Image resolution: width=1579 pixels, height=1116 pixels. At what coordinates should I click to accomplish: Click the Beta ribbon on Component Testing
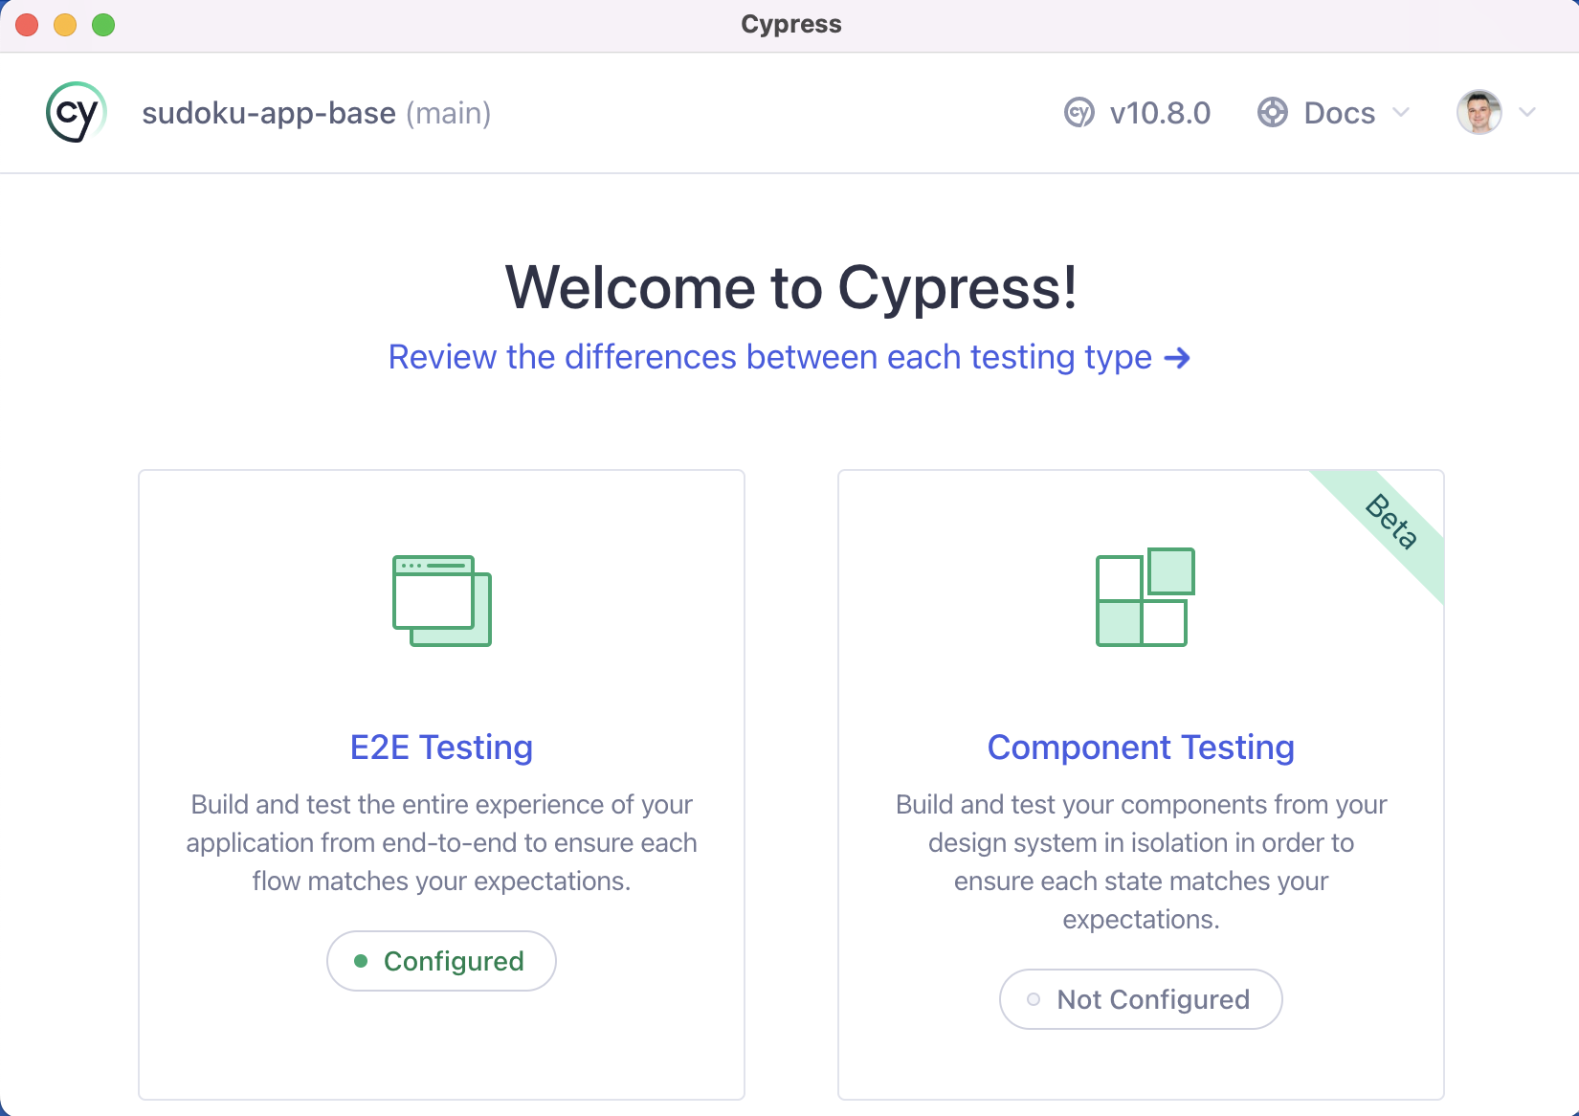(1390, 523)
